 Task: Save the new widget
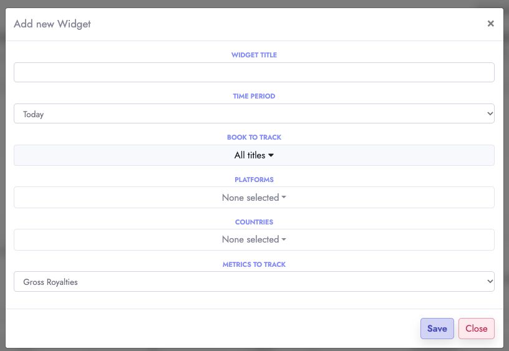437,329
